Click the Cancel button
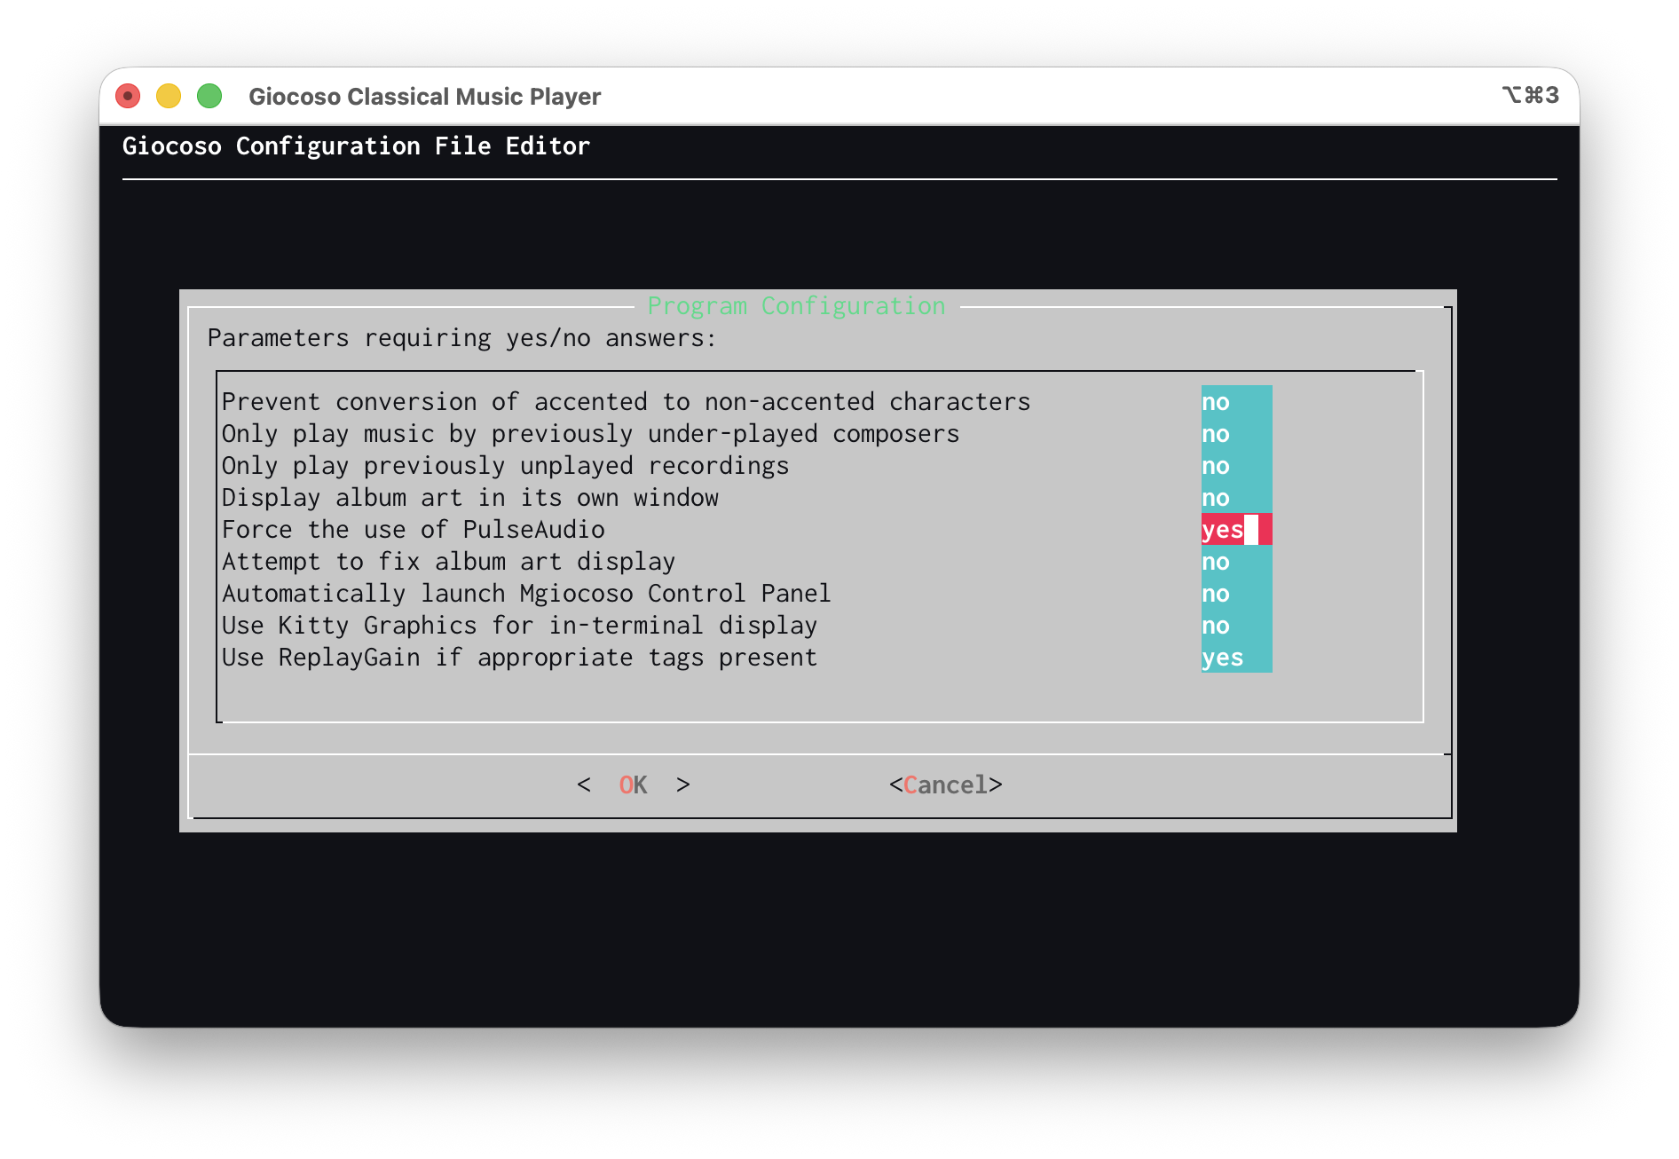The width and height of the screenshot is (1679, 1159). click(945, 784)
